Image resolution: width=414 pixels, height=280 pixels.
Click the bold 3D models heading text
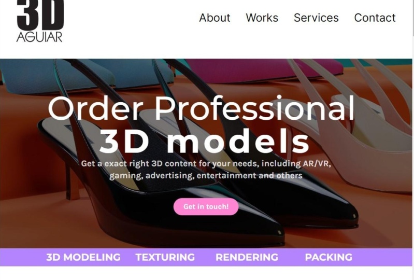tap(204, 142)
